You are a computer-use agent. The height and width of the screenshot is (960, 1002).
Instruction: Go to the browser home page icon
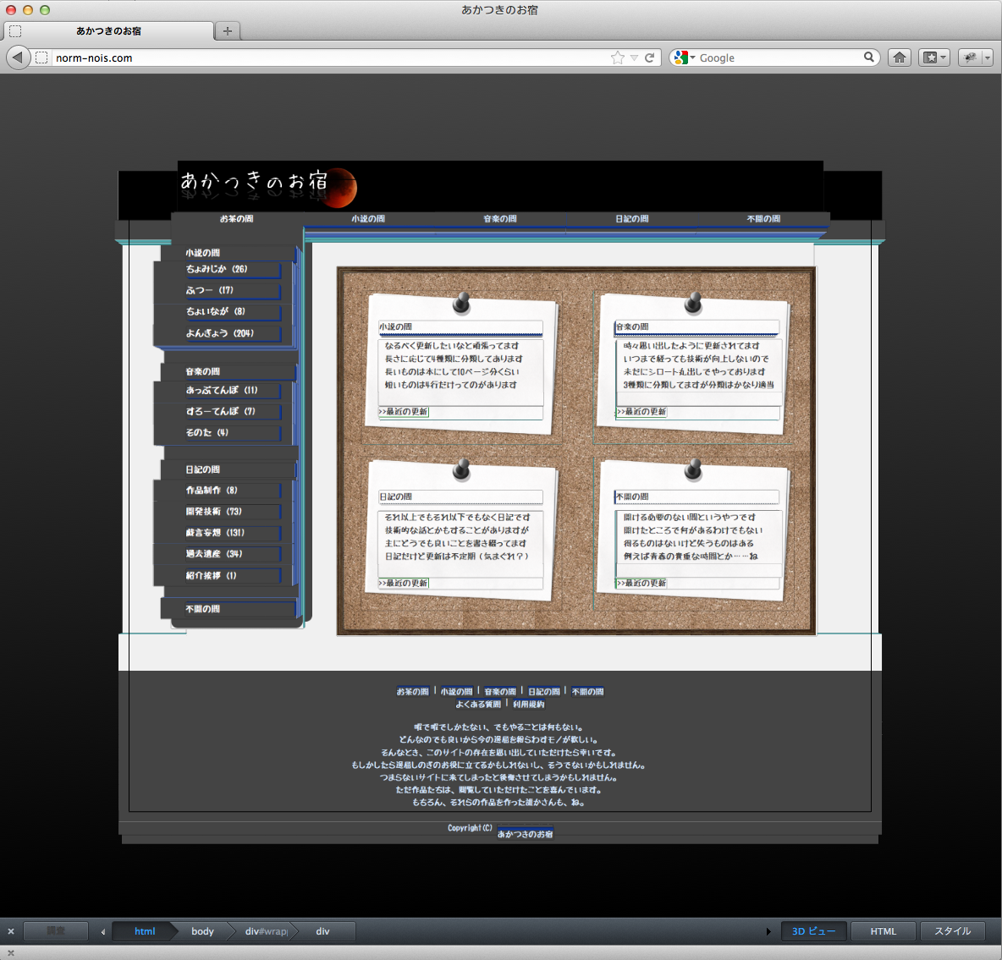pos(900,58)
